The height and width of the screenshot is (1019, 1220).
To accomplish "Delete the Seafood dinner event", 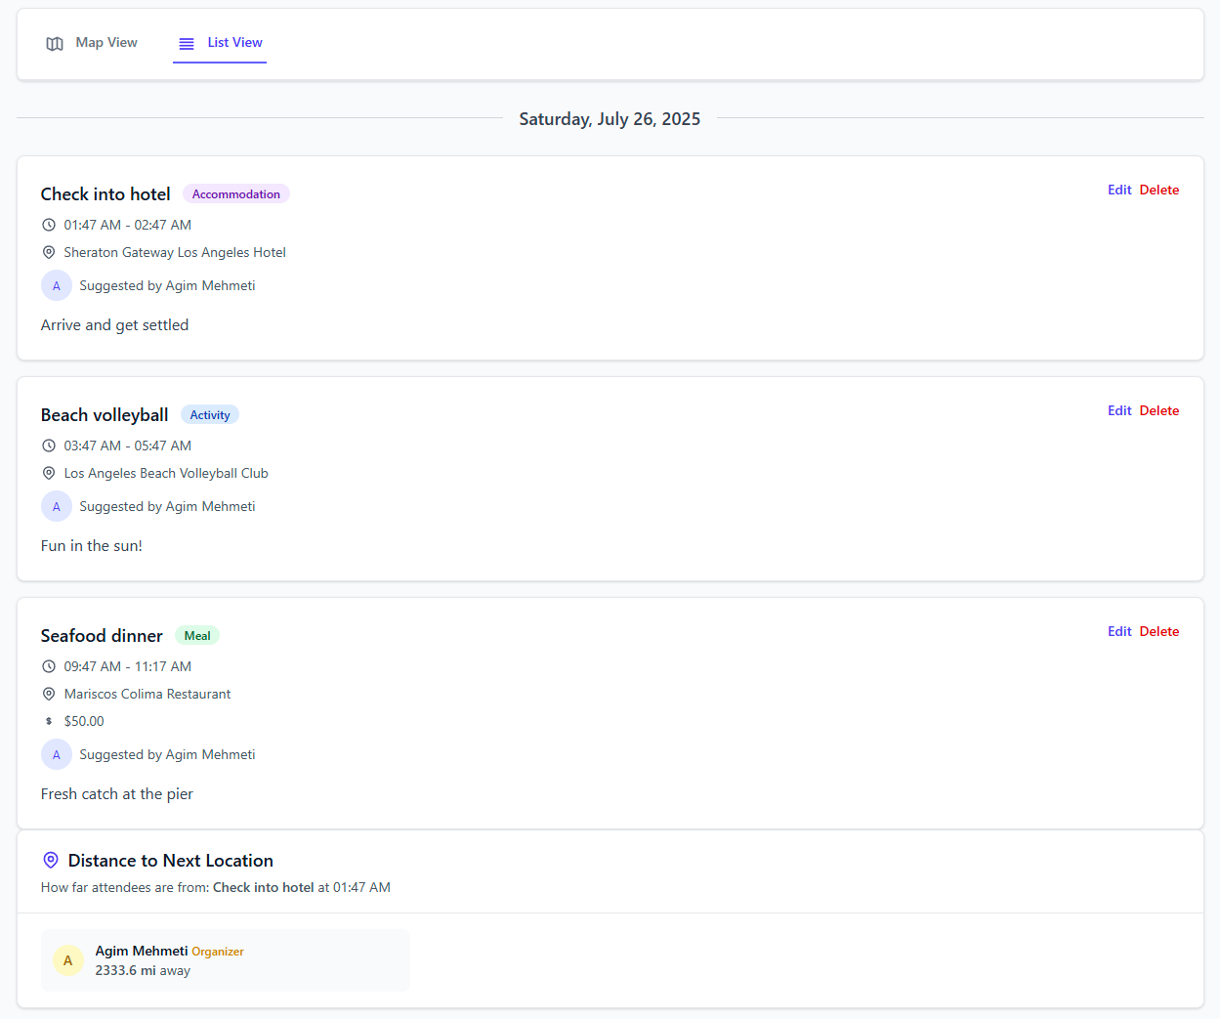I will pos(1159,631).
